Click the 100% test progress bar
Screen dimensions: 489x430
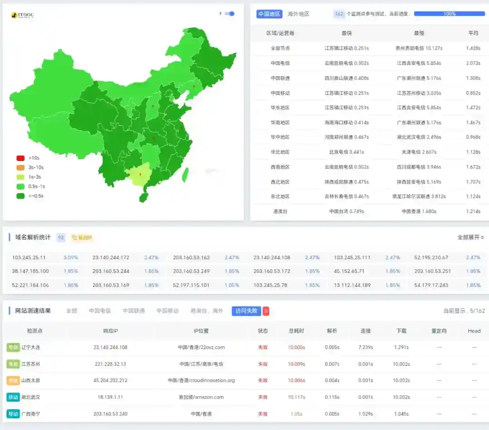(x=449, y=14)
